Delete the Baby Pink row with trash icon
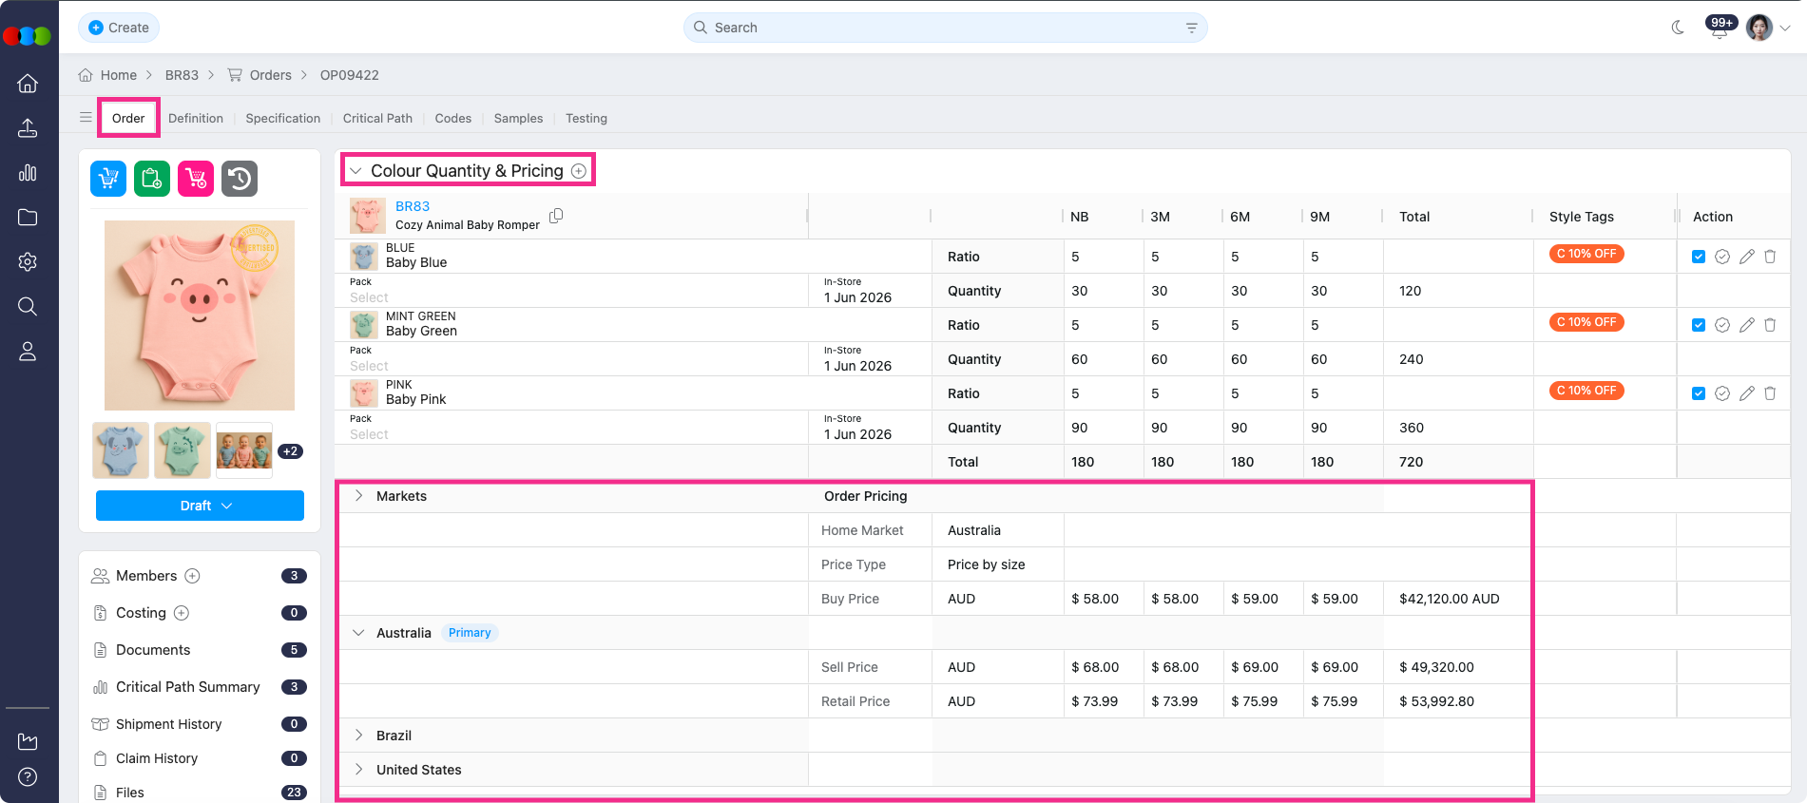The height and width of the screenshot is (803, 1807). 1770,393
